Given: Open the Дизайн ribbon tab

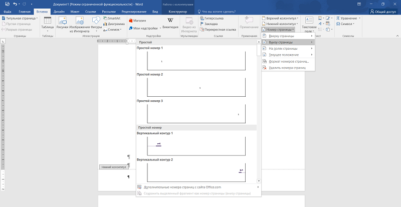Looking at the screenshot, I should 59,11.
